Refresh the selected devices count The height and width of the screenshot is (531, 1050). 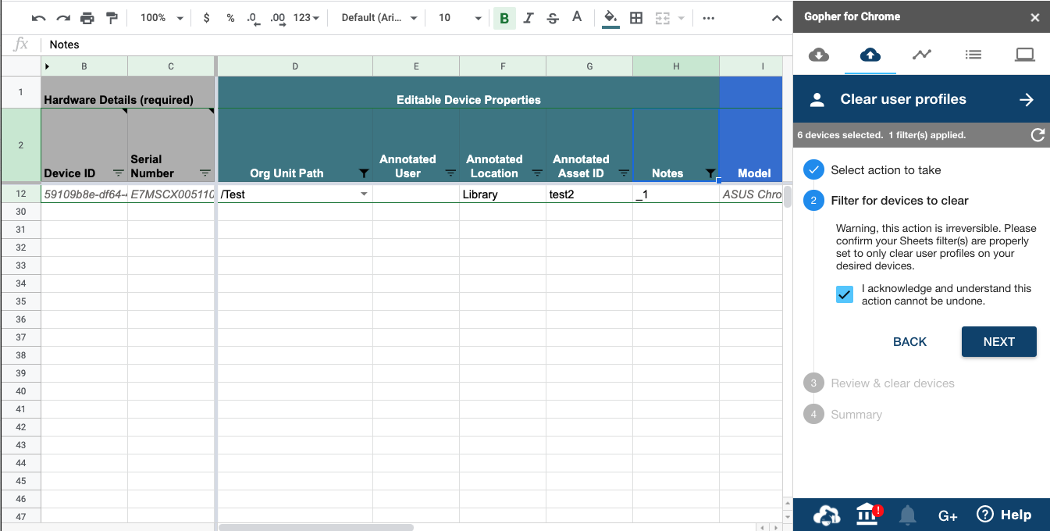[x=1038, y=135]
